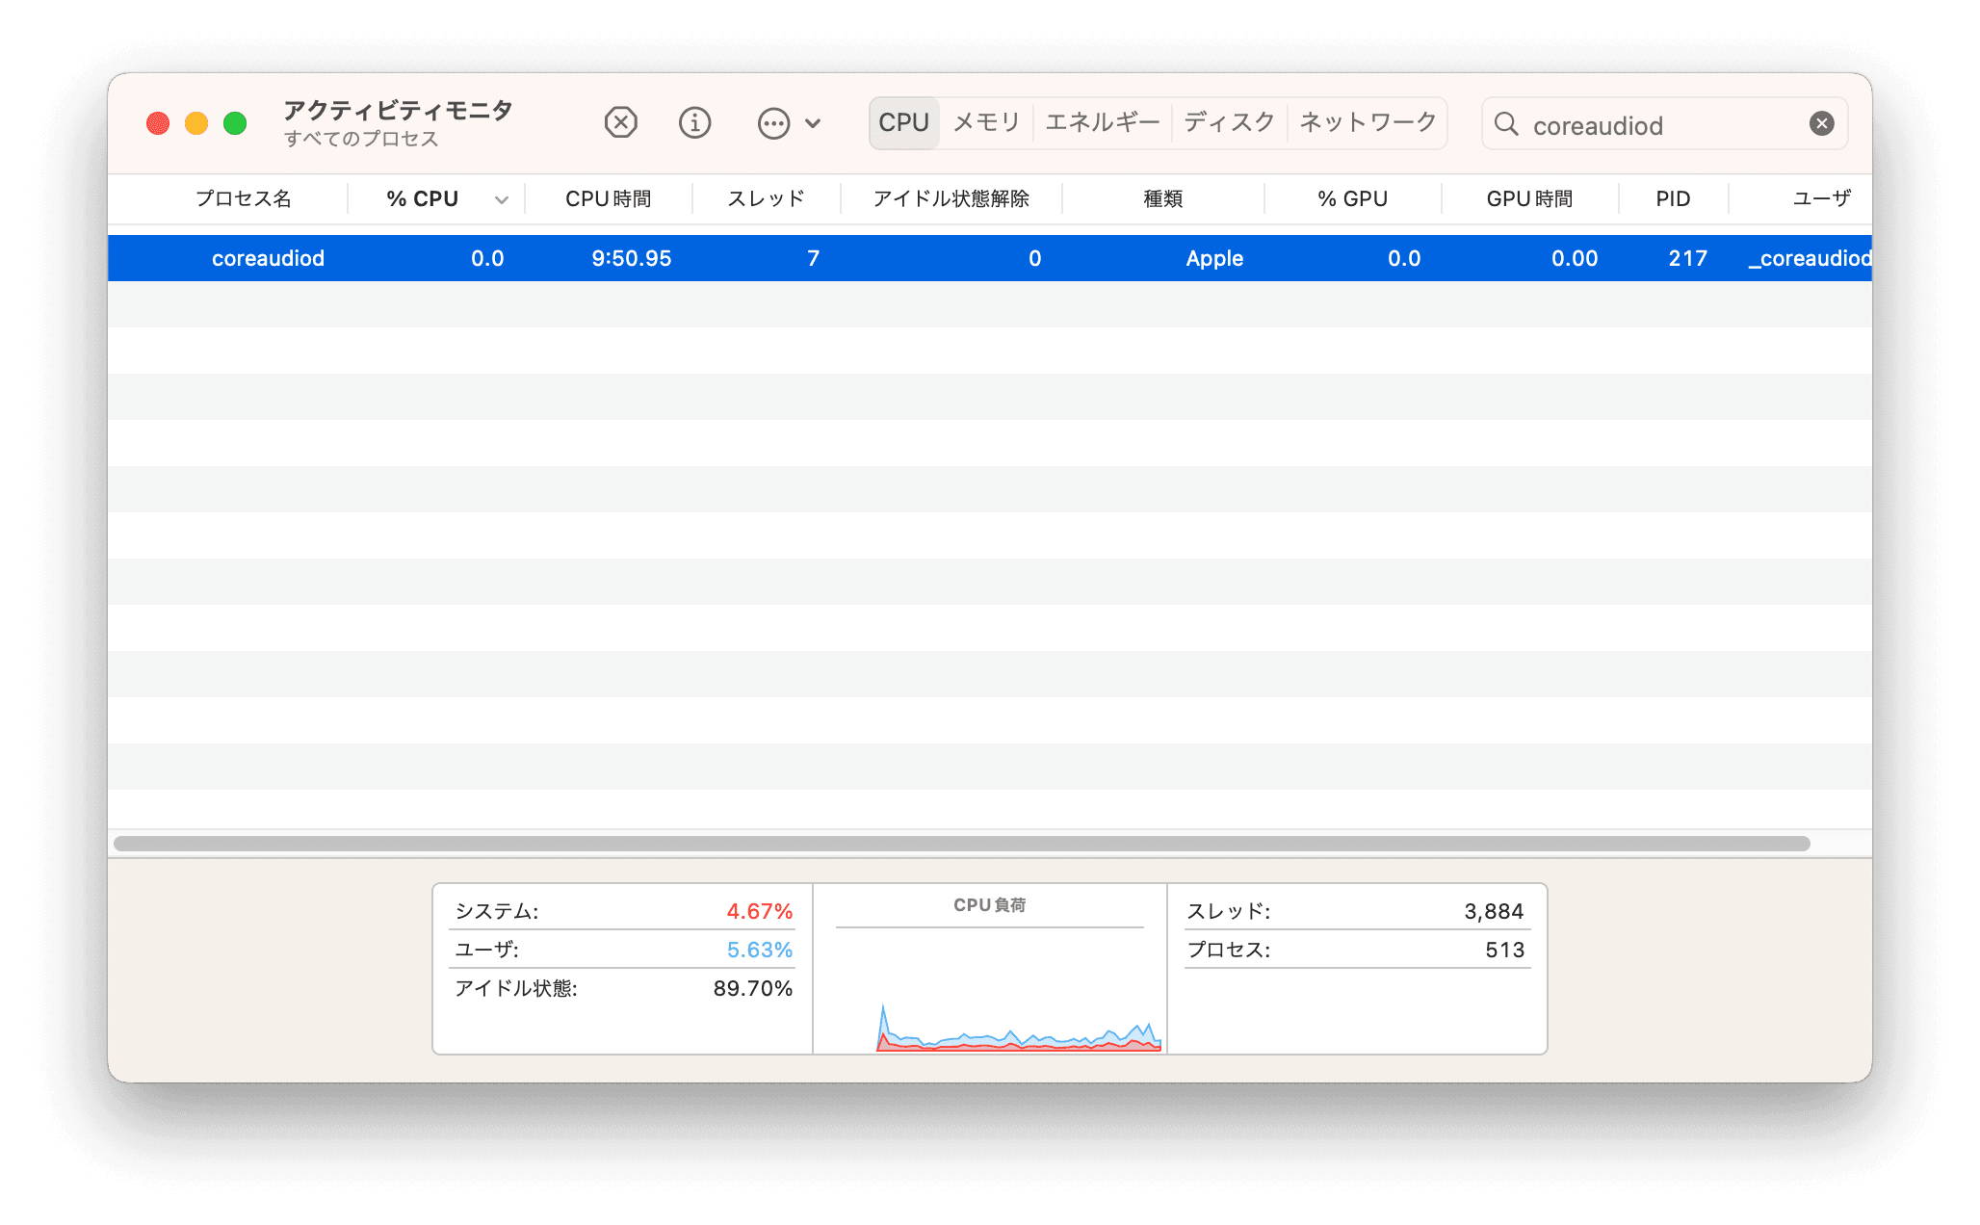
Task: Click the red close traffic light
Action: [158, 123]
